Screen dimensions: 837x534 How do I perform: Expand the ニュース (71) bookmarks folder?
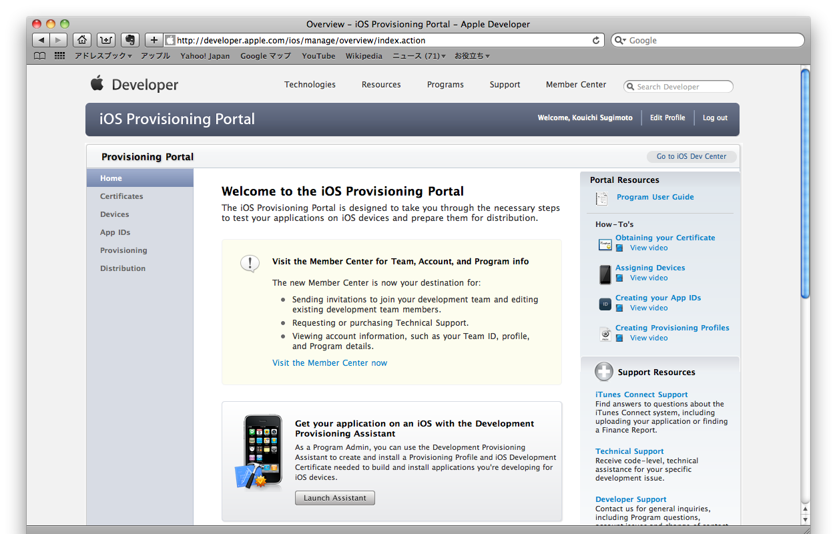[x=418, y=56]
